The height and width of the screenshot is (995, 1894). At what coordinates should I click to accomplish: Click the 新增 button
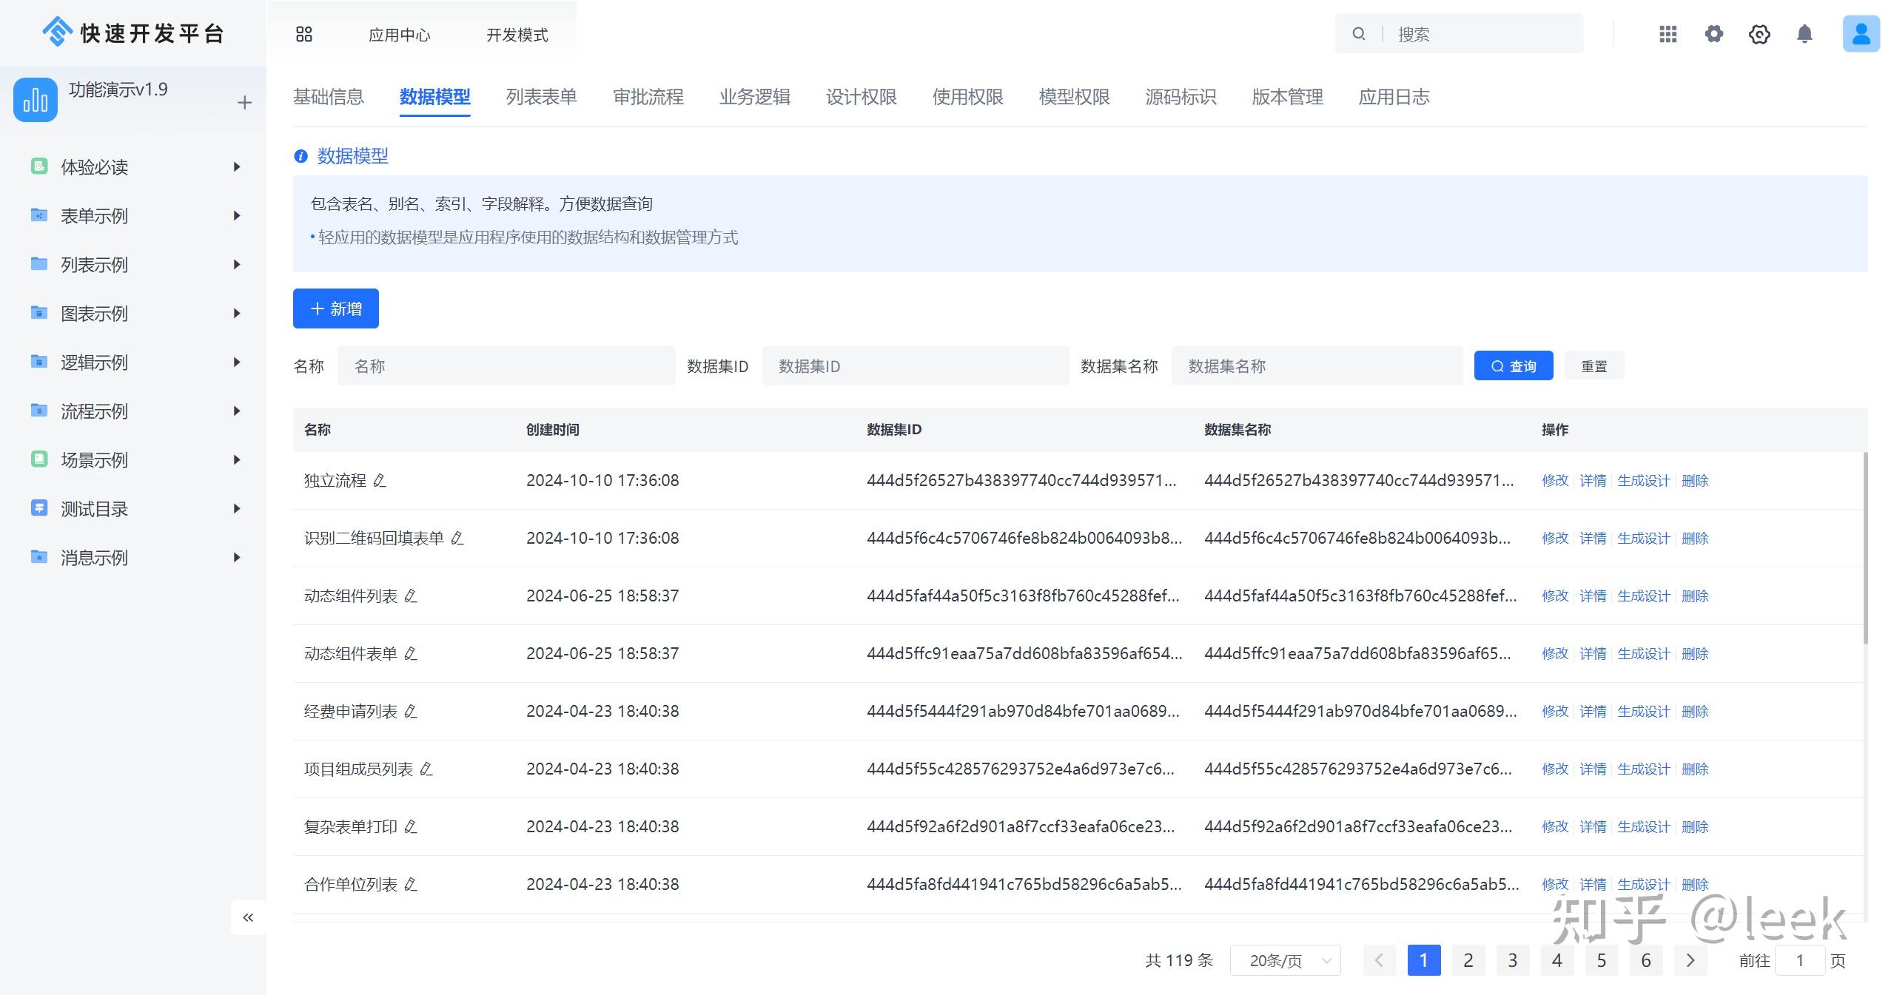(x=336, y=308)
